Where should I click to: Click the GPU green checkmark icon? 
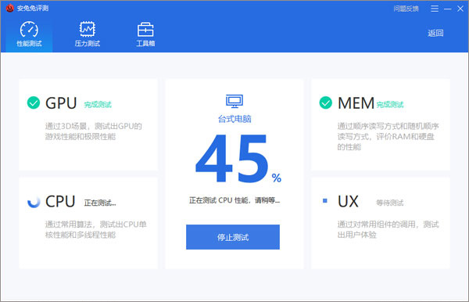[x=34, y=102]
